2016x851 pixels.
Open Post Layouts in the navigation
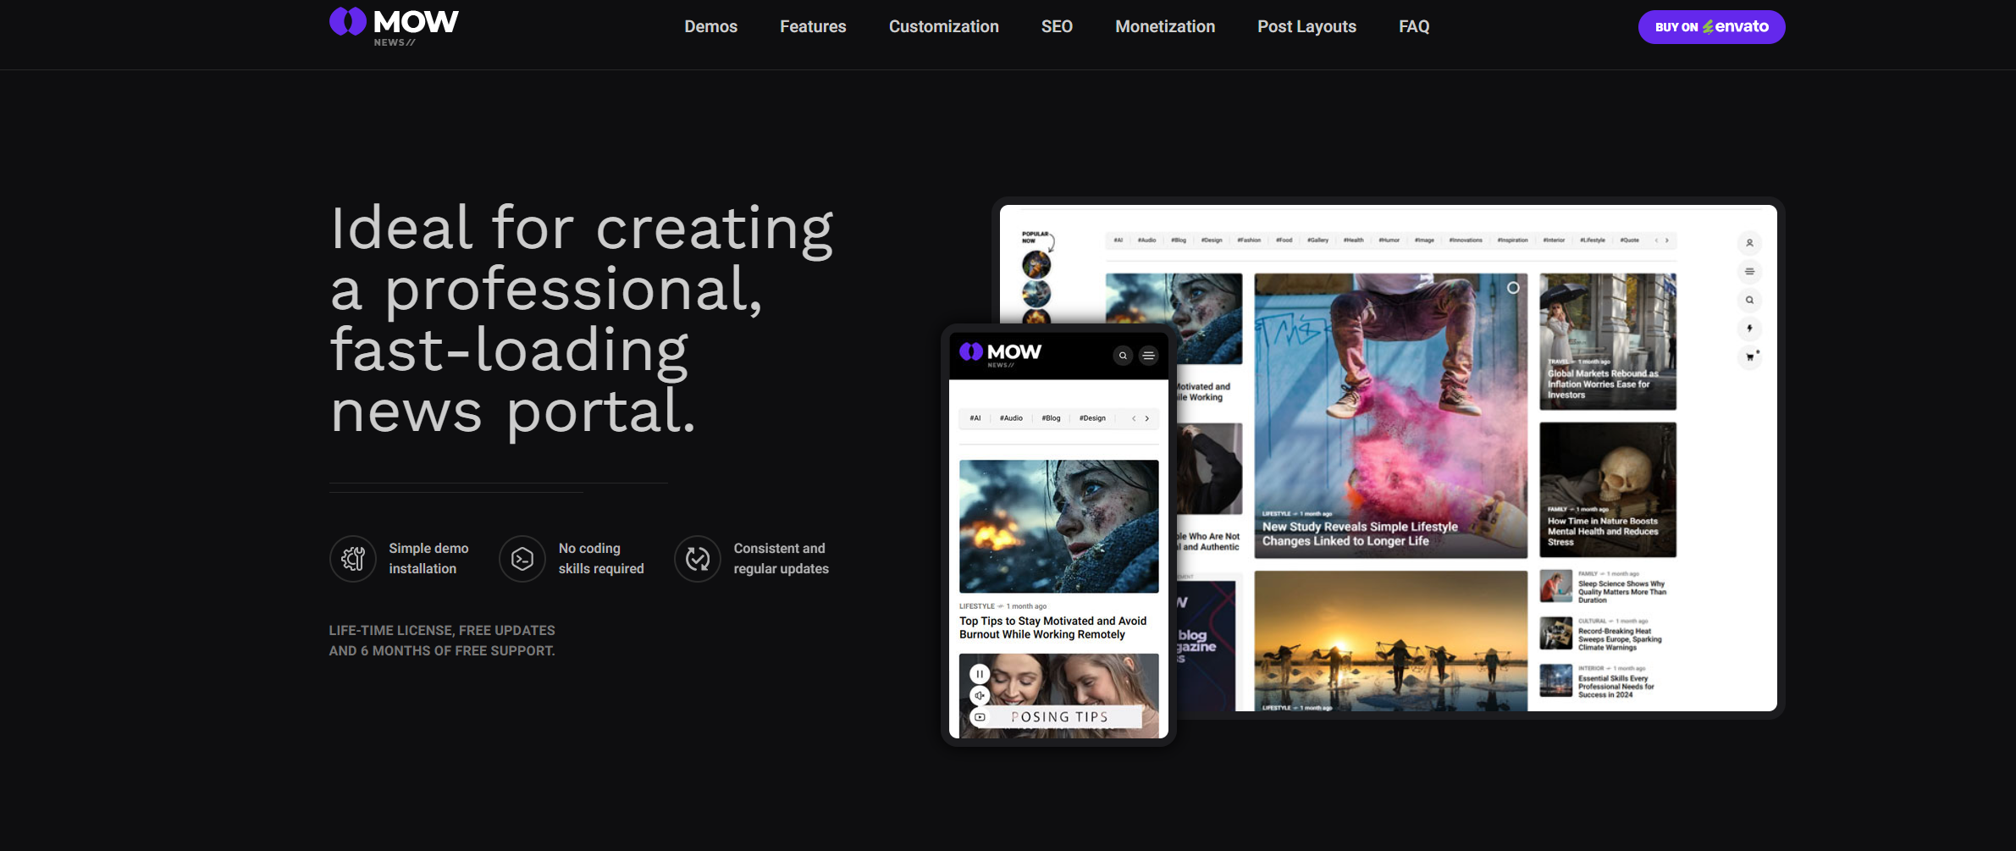[1306, 26]
